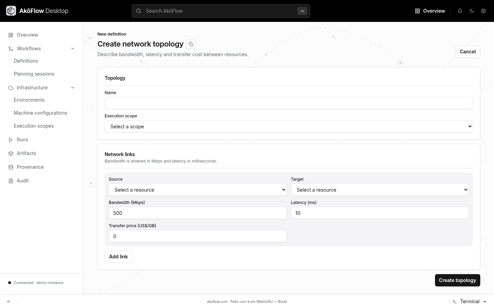494x308 pixels.
Task: Click the Search AkôFlow field
Action: [221, 11]
